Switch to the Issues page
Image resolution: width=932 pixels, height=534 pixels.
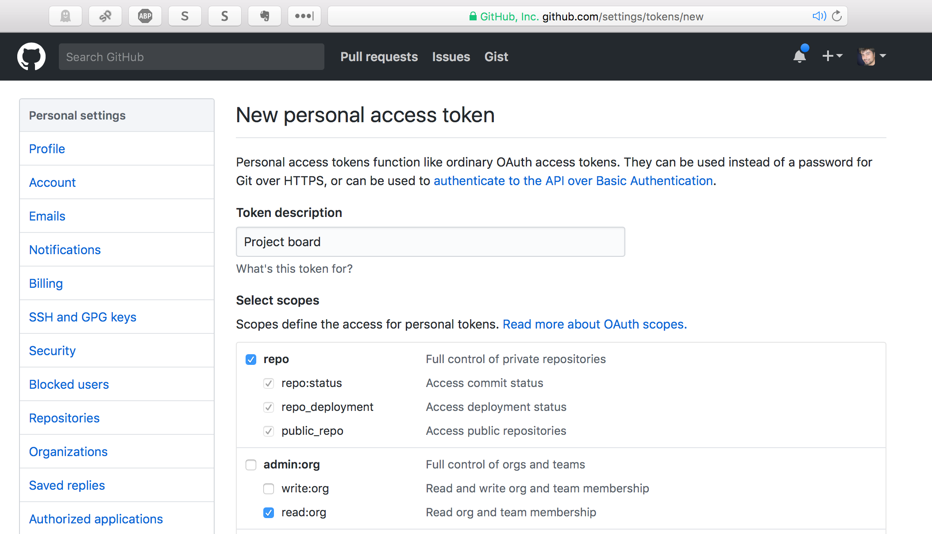coord(451,57)
